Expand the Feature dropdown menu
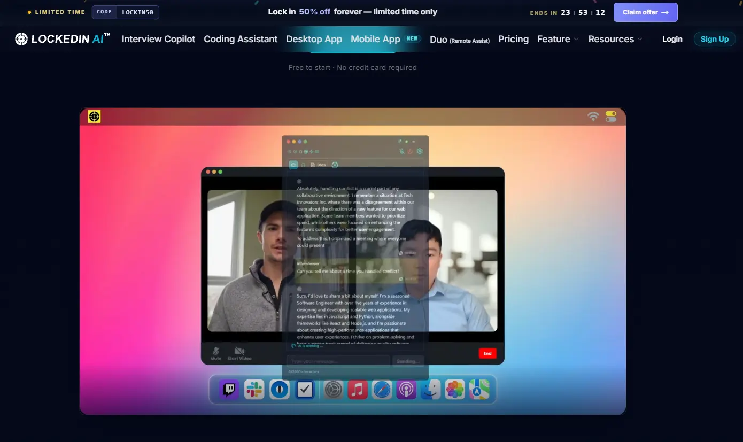743x442 pixels. click(x=558, y=39)
